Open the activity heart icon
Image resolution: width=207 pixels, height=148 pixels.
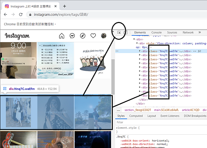coord(93,36)
